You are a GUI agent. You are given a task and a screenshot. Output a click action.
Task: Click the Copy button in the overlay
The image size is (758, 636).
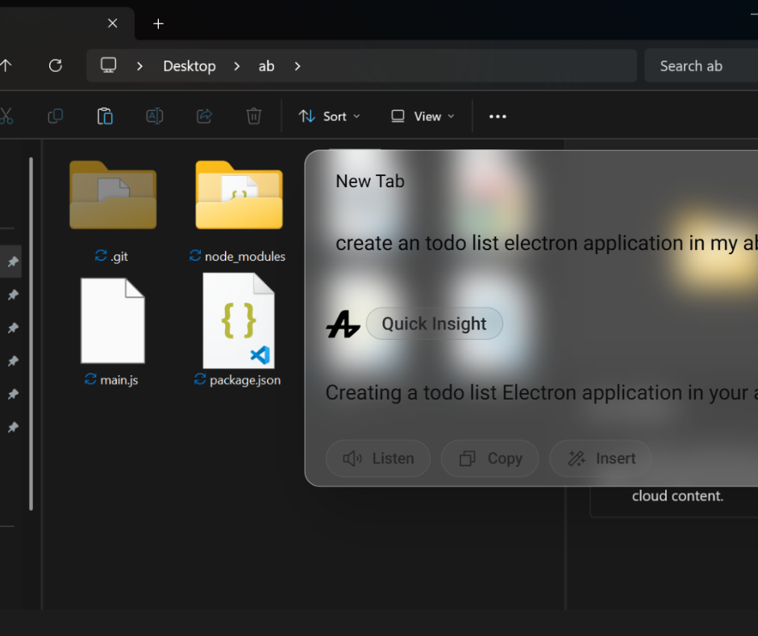point(489,458)
